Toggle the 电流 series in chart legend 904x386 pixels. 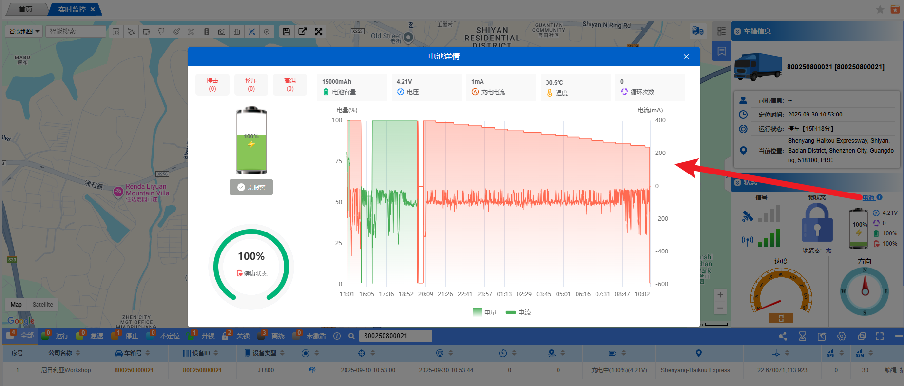[519, 312]
